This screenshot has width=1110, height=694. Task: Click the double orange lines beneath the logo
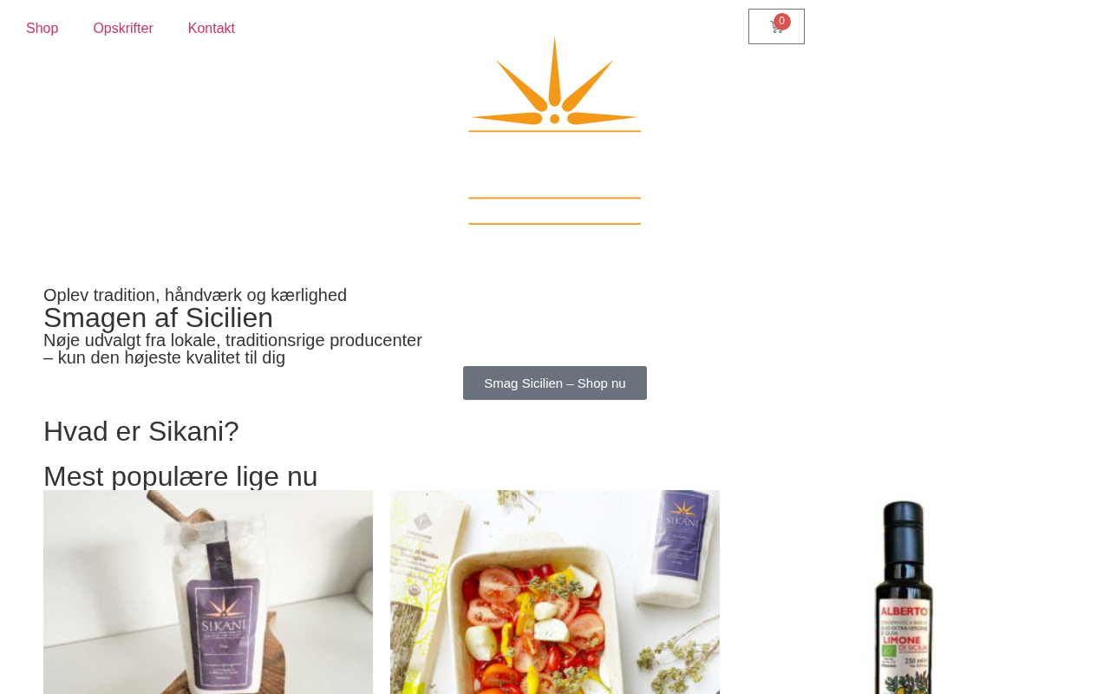[x=555, y=211]
